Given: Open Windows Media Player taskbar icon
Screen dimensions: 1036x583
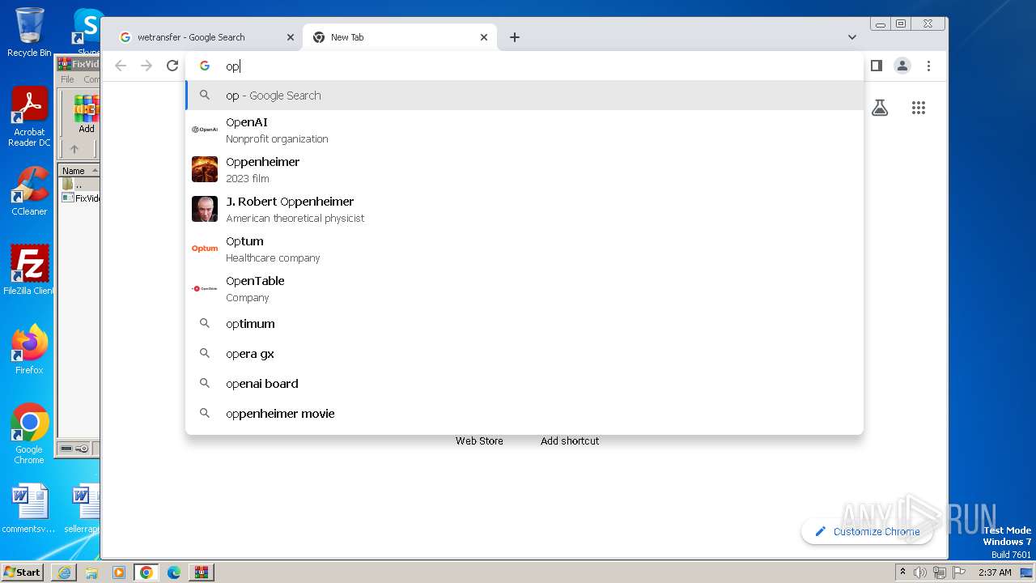Looking at the screenshot, I should tap(119, 572).
